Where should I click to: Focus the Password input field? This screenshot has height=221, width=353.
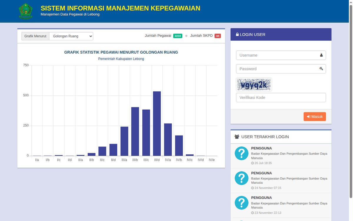pos(281,69)
